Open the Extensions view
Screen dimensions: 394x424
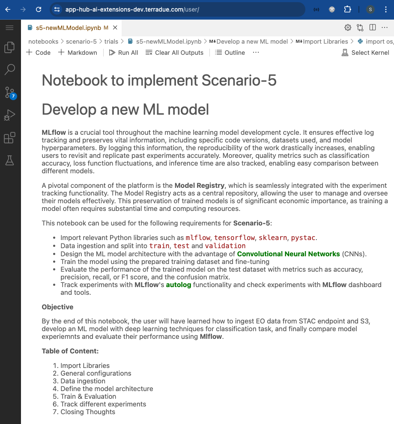pos(9,138)
